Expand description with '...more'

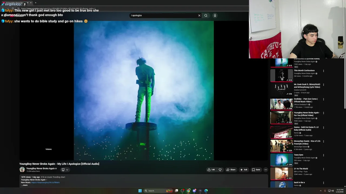pyautogui.click(x=24, y=185)
